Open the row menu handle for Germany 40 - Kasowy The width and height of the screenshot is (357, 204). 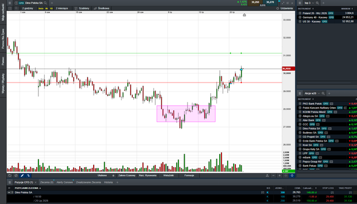pos(300,17)
